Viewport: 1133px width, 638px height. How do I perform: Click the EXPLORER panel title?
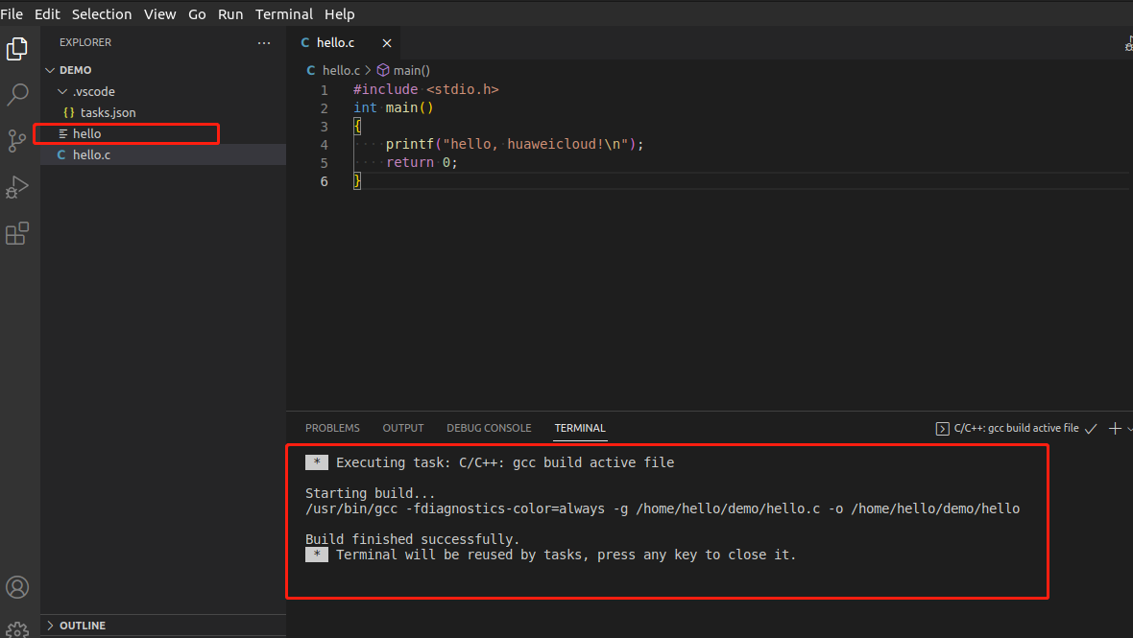click(x=85, y=42)
